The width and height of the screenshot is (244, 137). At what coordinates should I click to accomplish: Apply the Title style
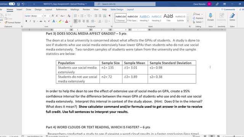click(x=169, y=18)
